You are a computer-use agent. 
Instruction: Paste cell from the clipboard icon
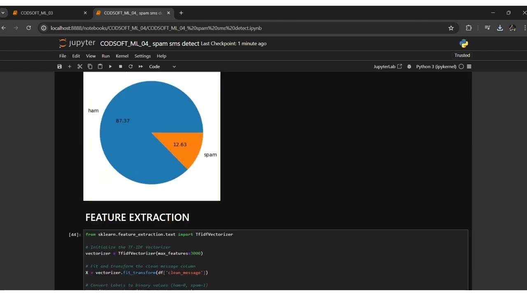point(100,67)
